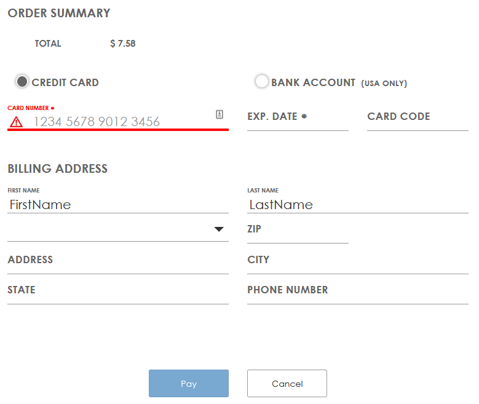Viewport: 479px width, 404px height.
Task: Click the red warning icon in card number field
Action: [16, 122]
